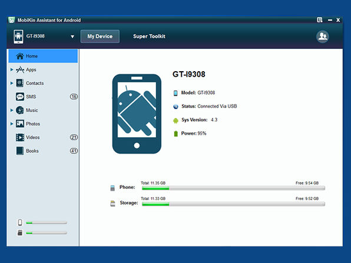Click the MobiKin app logo in title bar
351x263 pixels.
(11, 20)
